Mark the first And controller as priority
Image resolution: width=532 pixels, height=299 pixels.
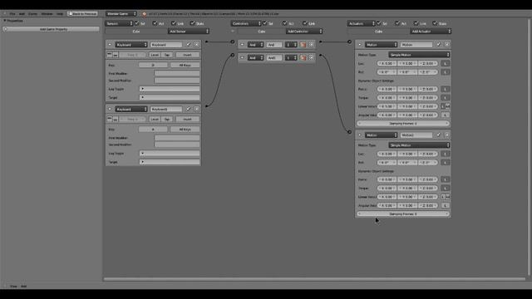303,45
